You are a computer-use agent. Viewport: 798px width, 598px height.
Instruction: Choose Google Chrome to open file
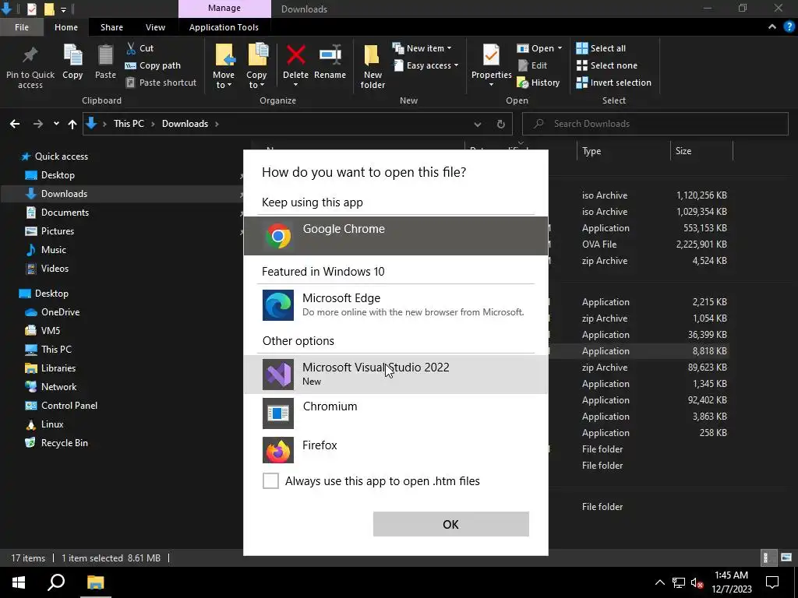(x=396, y=236)
